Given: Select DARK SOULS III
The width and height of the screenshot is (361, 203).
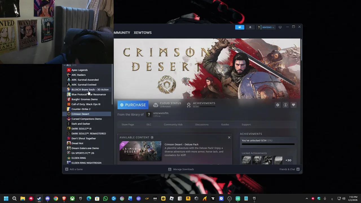Looking at the screenshot, I should point(87,129).
